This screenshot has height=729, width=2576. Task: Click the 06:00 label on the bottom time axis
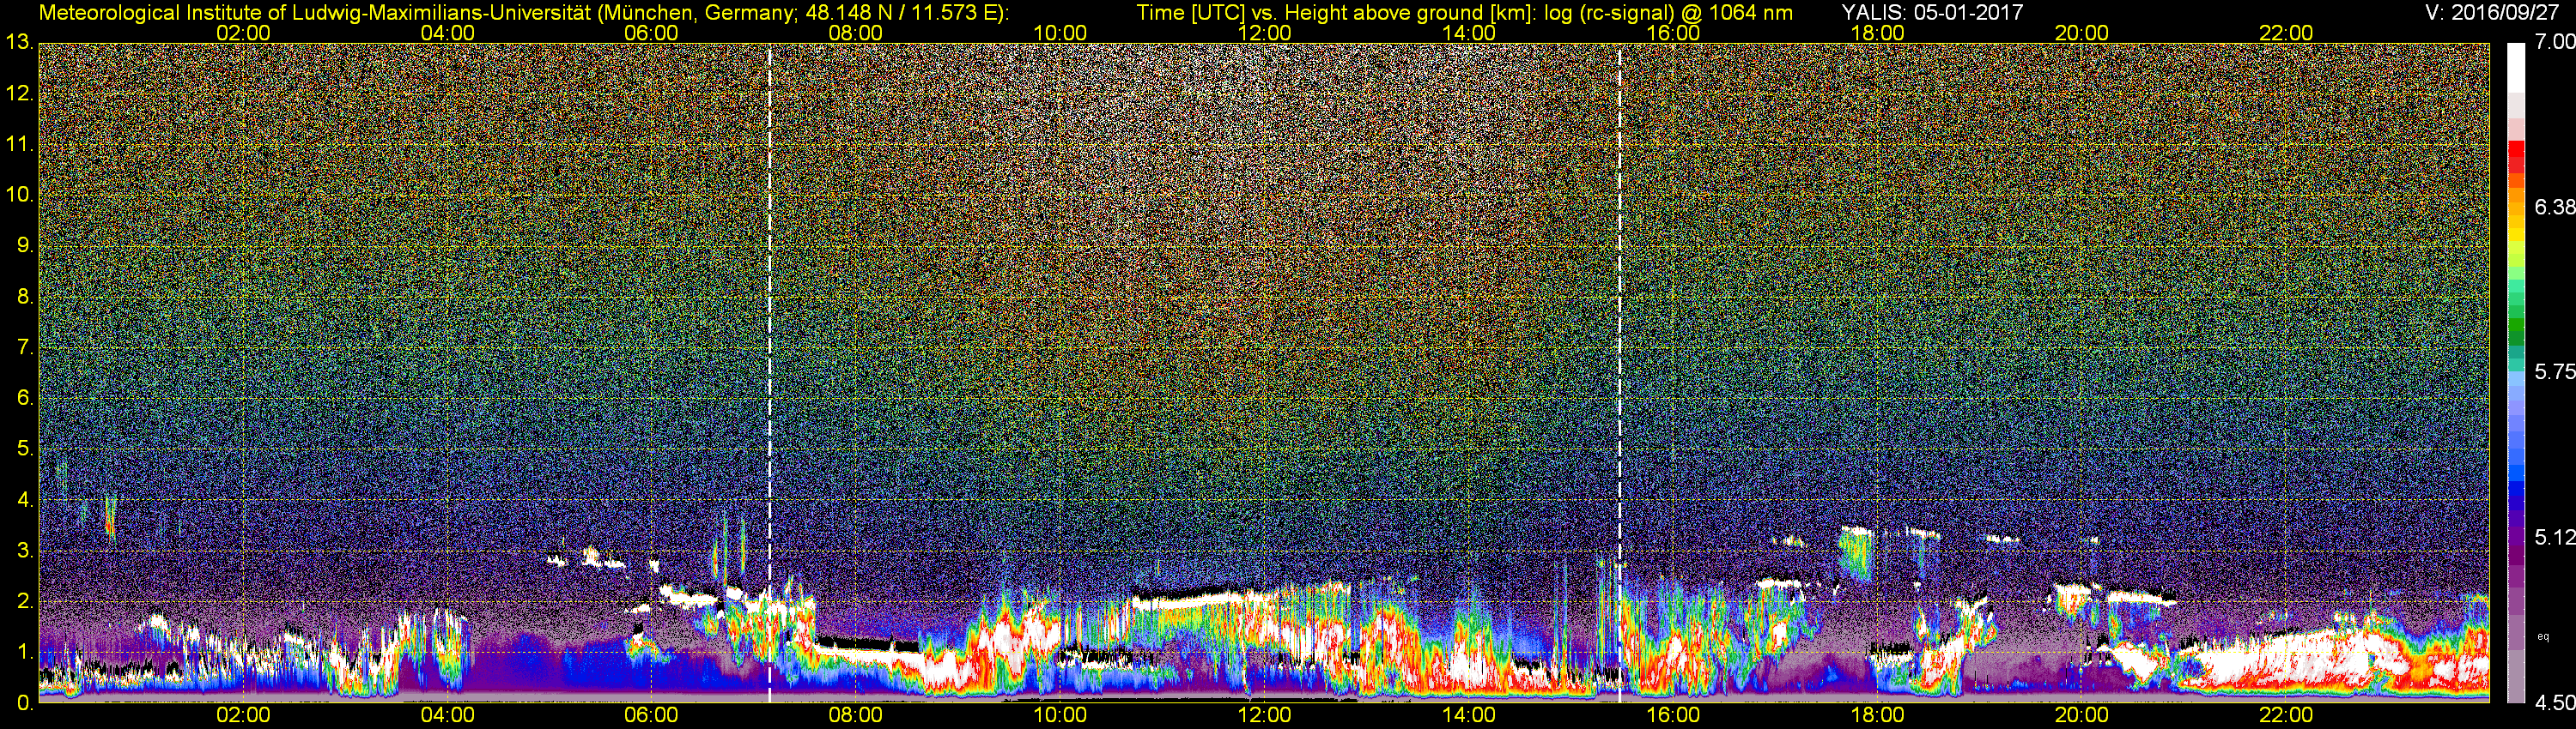coord(651,715)
